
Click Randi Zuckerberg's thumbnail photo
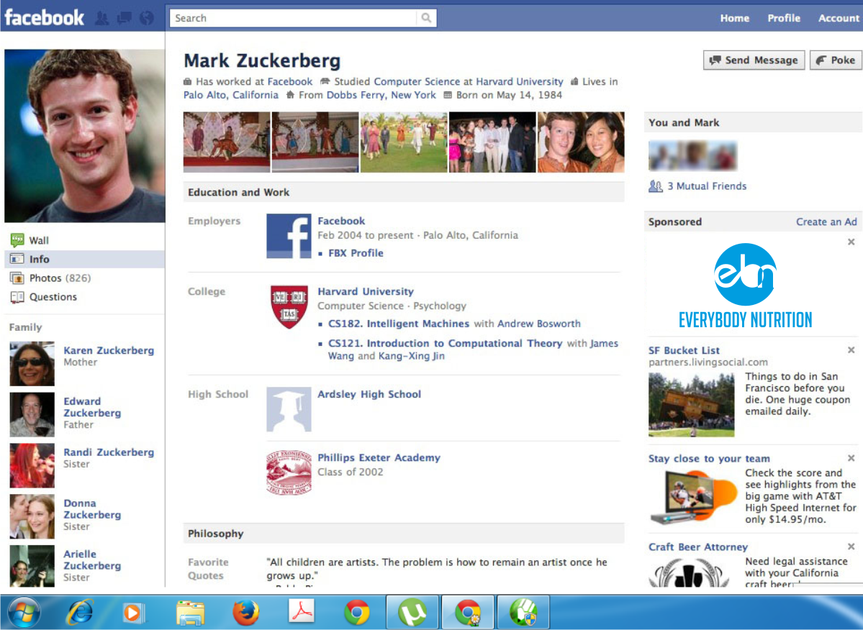pyautogui.click(x=32, y=465)
